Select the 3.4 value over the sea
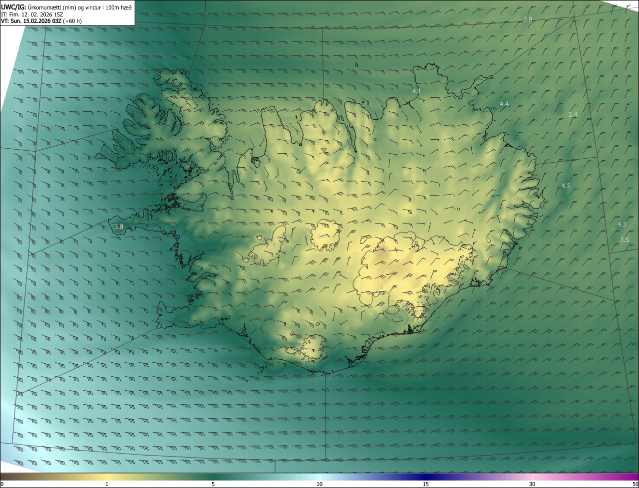The image size is (639, 488). [x=573, y=114]
